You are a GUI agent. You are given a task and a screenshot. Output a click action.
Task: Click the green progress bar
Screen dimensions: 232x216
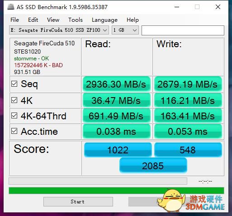tap(116, 191)
